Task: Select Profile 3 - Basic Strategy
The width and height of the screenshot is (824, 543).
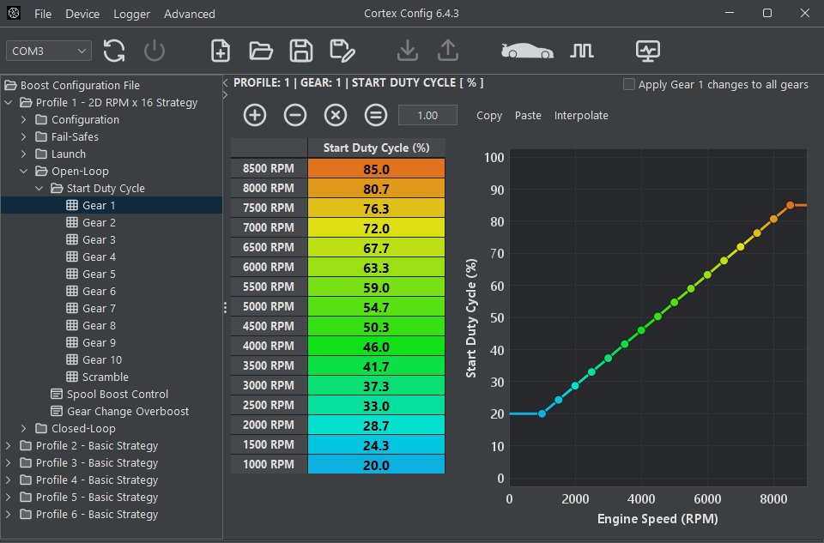Action: (88, 462)
